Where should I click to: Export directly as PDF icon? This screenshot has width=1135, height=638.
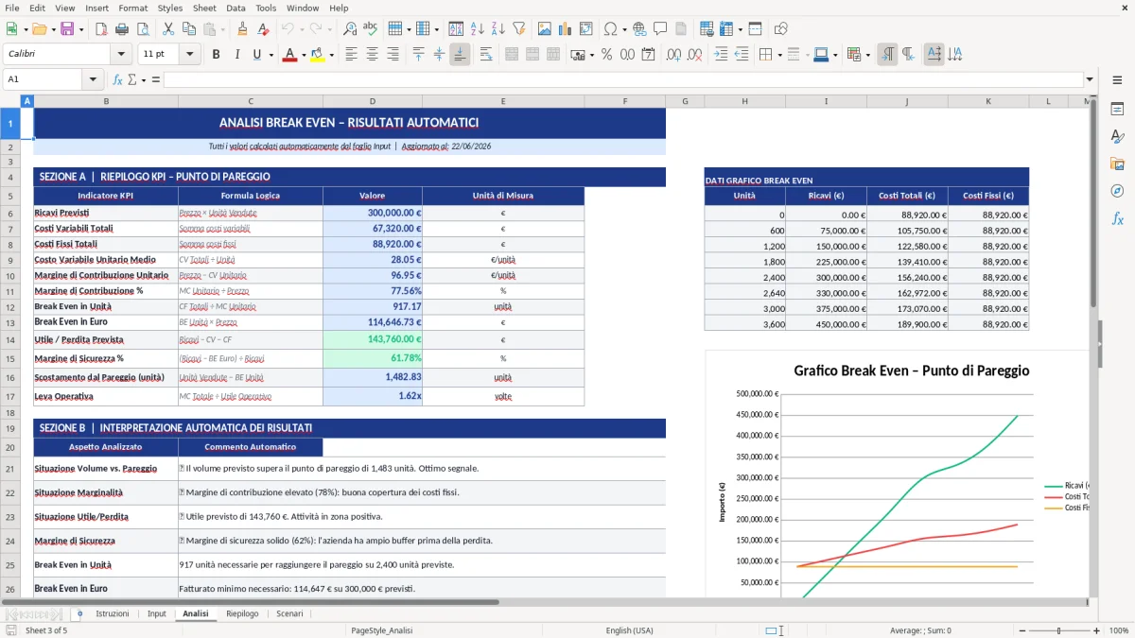click(103, 29)
